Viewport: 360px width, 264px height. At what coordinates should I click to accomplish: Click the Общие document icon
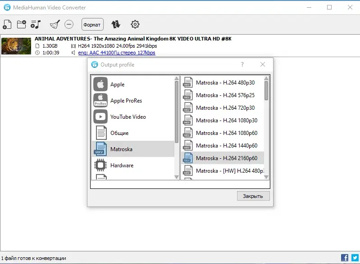tap(101, 133)
